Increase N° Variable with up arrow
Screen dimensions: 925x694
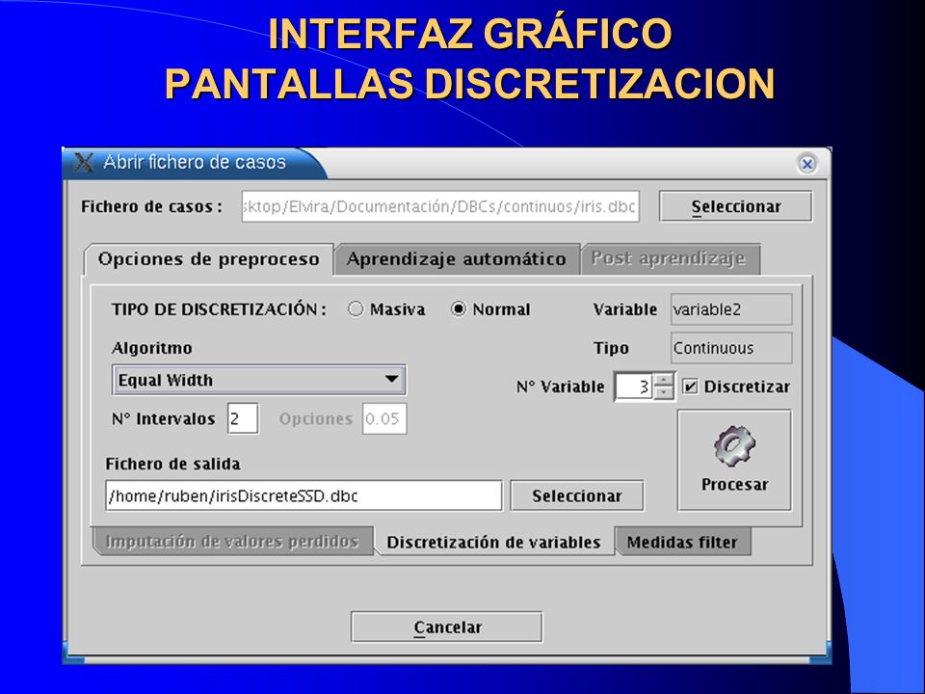[664, 380]
